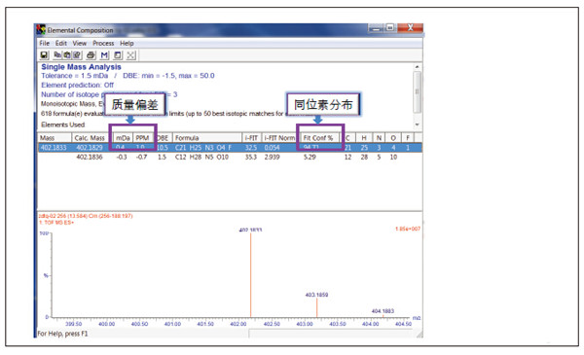Image resolution: width=584 pixels, height=355 pixels.
Task: Click the Paste clipboard toolbar icon
Action: tap(67, 55)
